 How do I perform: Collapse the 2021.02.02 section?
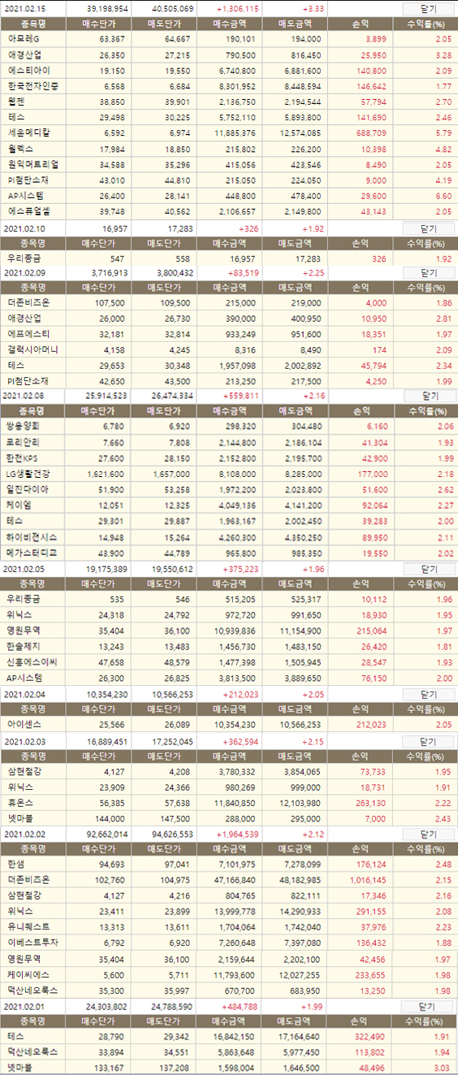tap(429, 834)
